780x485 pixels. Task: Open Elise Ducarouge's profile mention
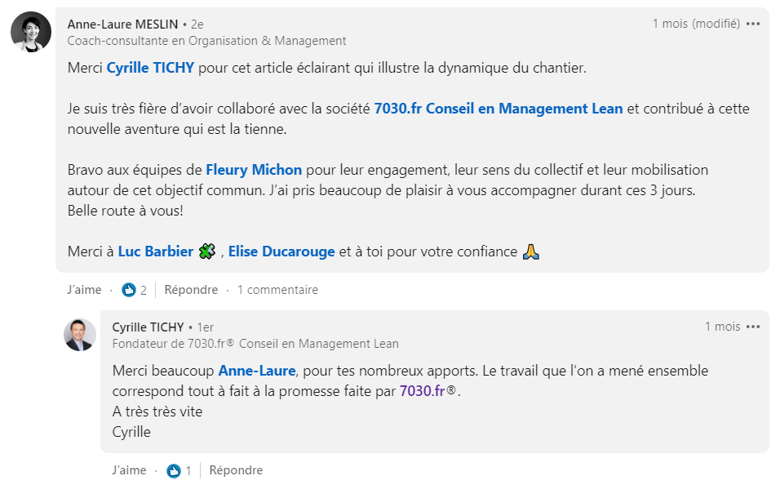pyautogui.click(x=281, y=251)
